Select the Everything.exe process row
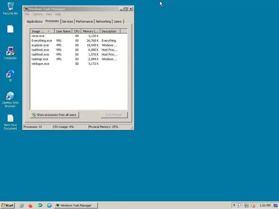 pos(79,41)
